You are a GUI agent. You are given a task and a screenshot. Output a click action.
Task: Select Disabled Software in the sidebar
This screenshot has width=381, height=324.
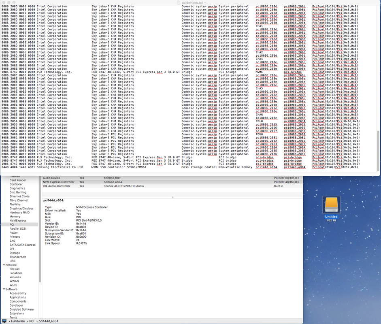[x=21, y=309]
